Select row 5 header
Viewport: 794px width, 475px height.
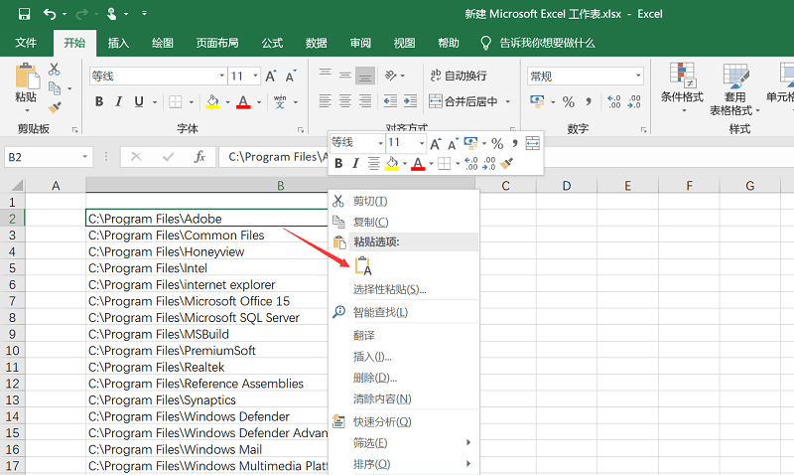[x=12, y=268]
